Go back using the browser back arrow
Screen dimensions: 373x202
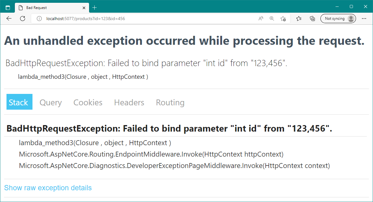9,19
